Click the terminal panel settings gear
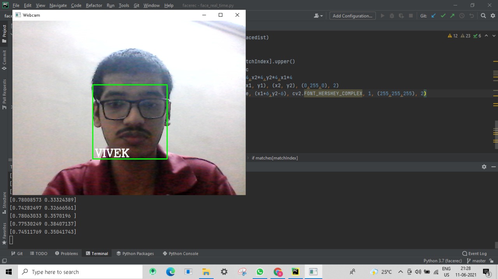Screen dimensions: 498x279 pos(484,167)
